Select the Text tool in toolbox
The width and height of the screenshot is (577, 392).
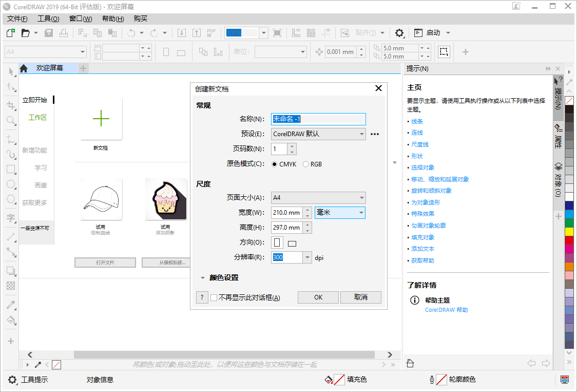point(11,218)
